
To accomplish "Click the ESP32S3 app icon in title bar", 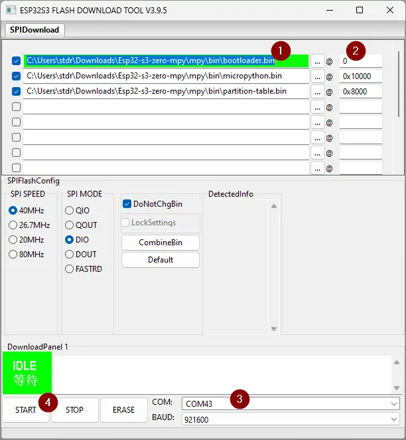I will [x=11, y=10].
